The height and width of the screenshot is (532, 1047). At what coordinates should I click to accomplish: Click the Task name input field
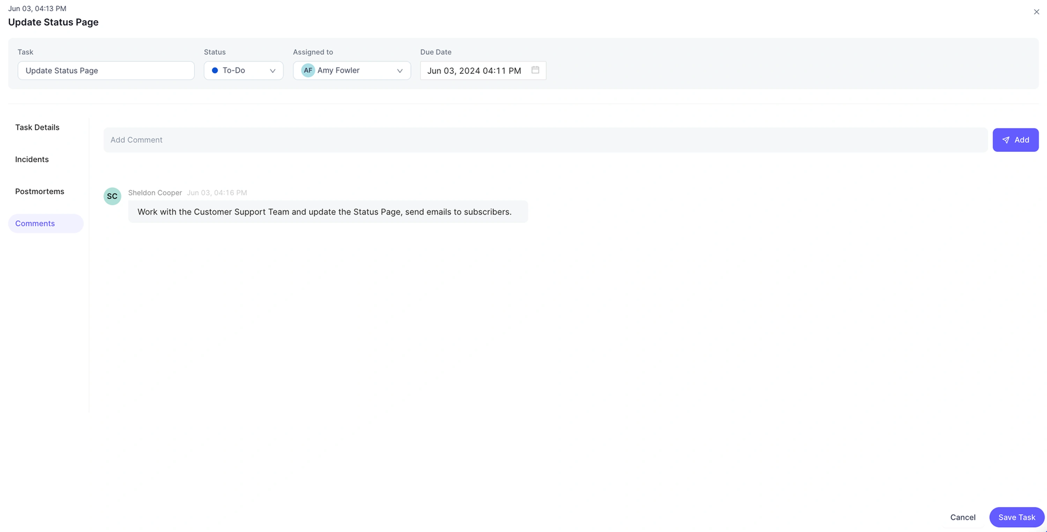pos(106,71)
